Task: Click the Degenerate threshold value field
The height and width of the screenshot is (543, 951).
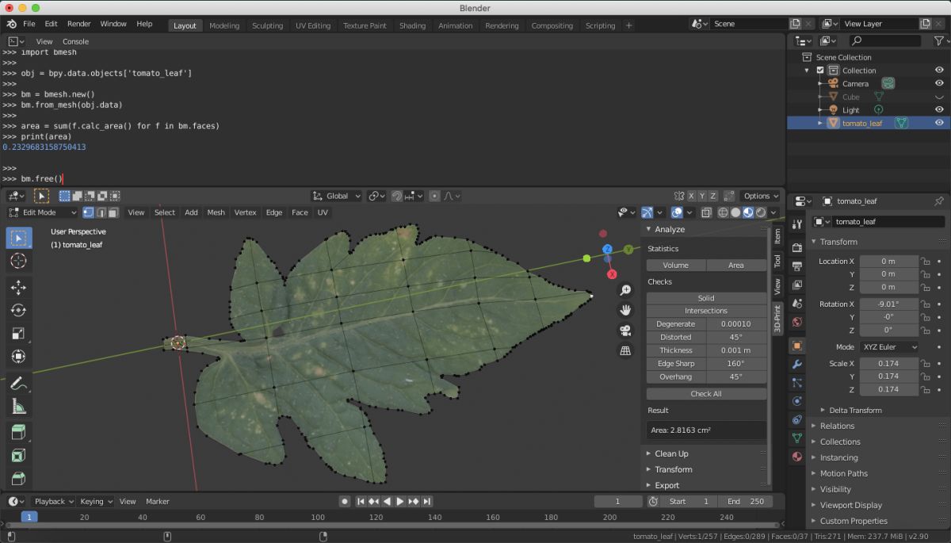Action: (x=736, y=323)
